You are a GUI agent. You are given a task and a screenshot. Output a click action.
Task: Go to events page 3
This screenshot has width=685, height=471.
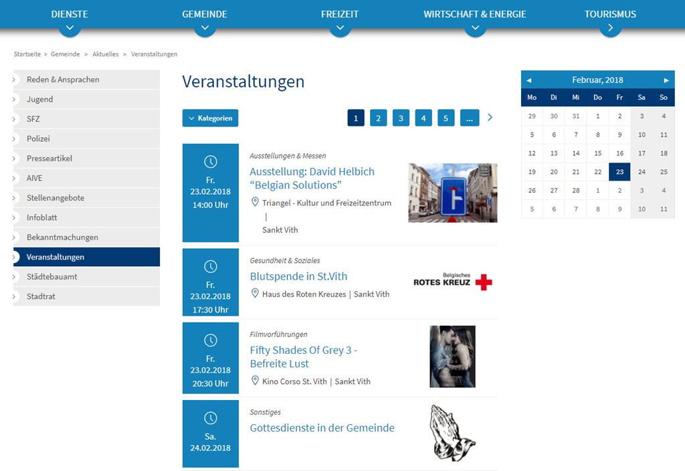[x=401, y=118]
